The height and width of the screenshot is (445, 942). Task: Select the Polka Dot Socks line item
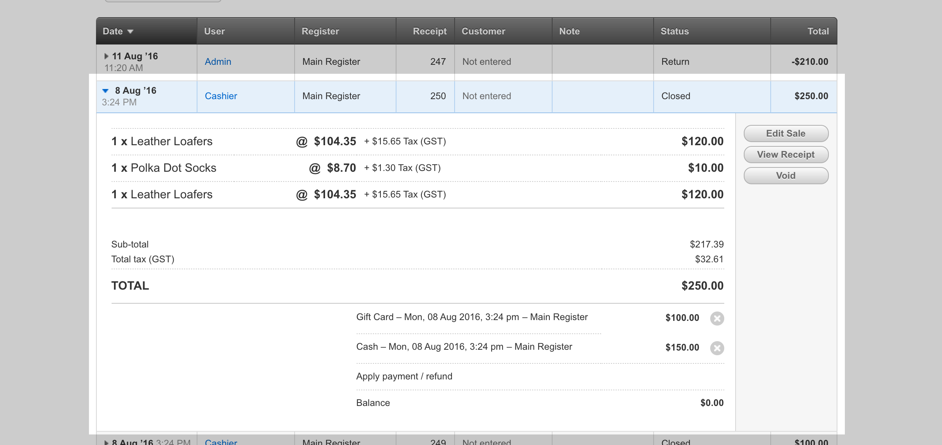pos(173,168)
